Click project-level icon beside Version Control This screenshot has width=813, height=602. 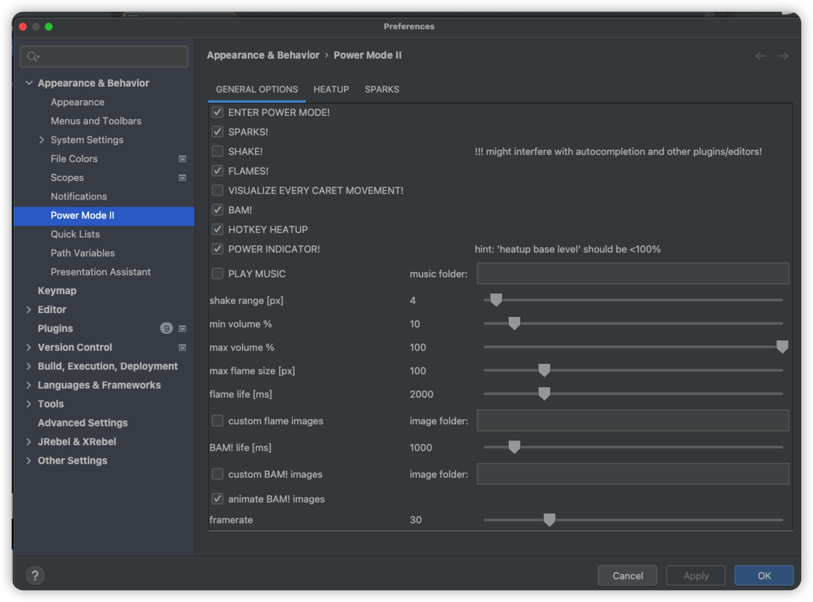pos(182,348)
